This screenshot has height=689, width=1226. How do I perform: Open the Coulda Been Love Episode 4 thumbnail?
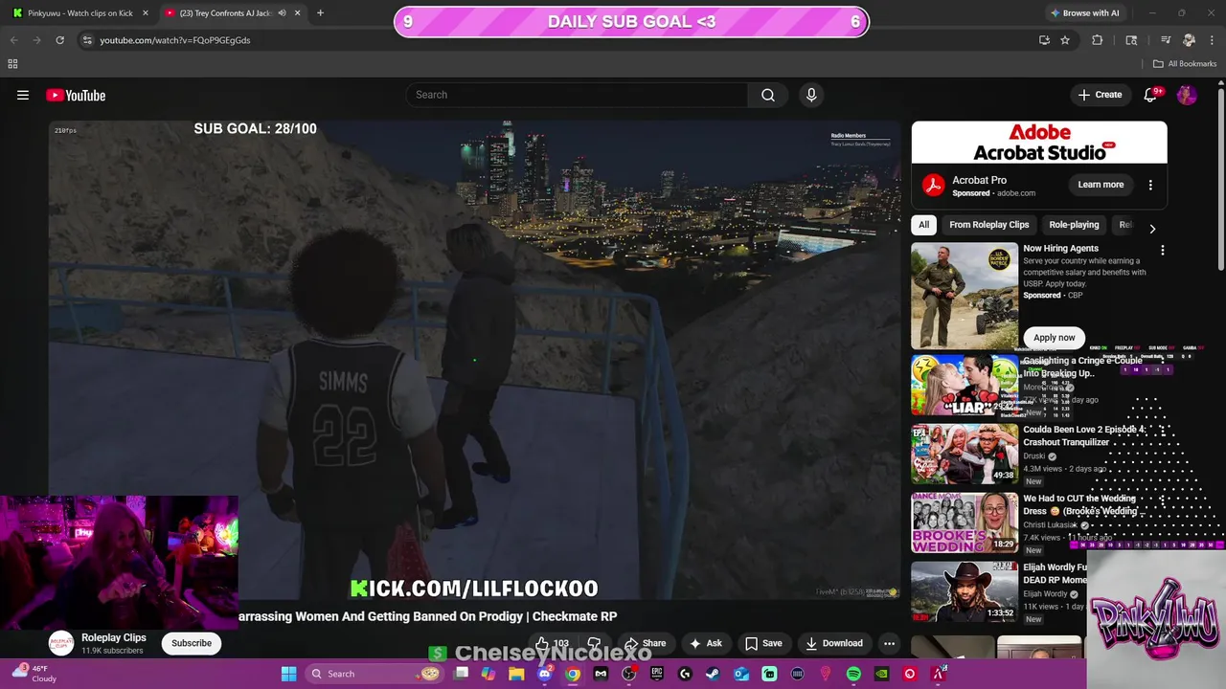point(965,455)
